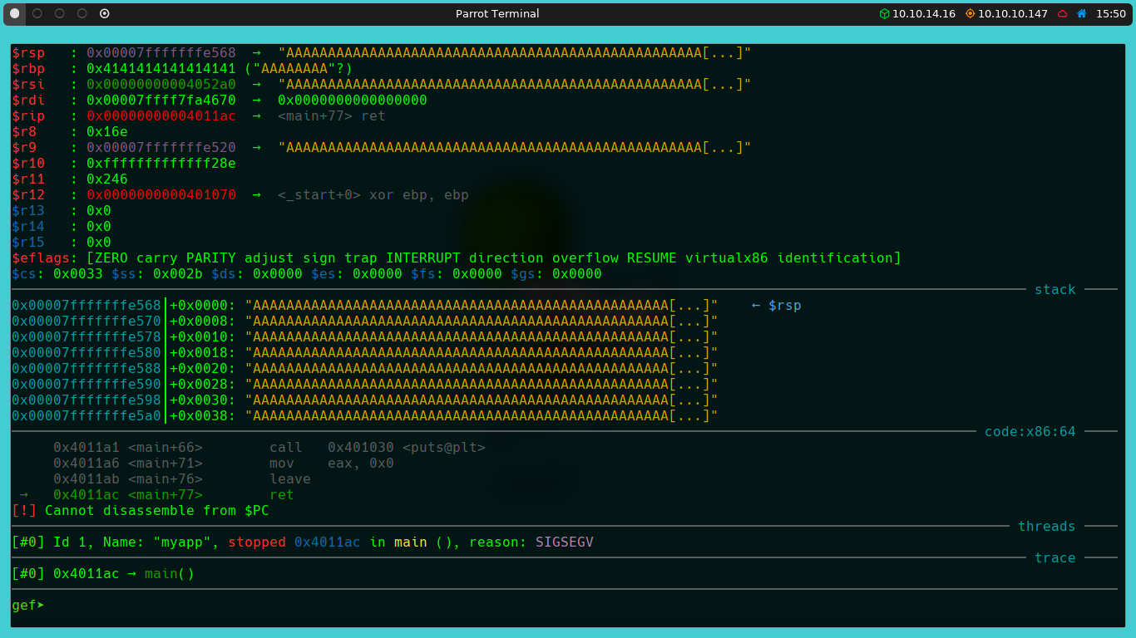1136x638 pixels.
Task: Click the $r8 value 0x16e
Action: coord(107,132)
